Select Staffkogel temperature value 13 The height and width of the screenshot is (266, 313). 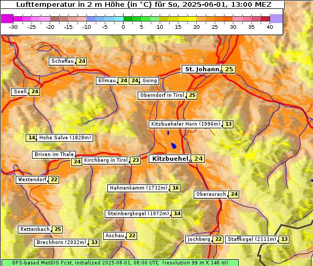284,239
